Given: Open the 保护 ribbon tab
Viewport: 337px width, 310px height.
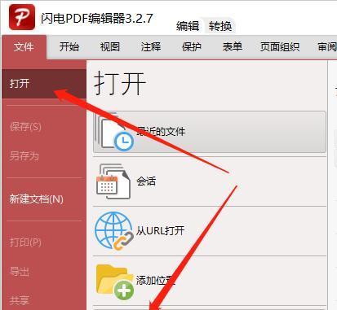Looking at the screenshot, I should (192, 47).
